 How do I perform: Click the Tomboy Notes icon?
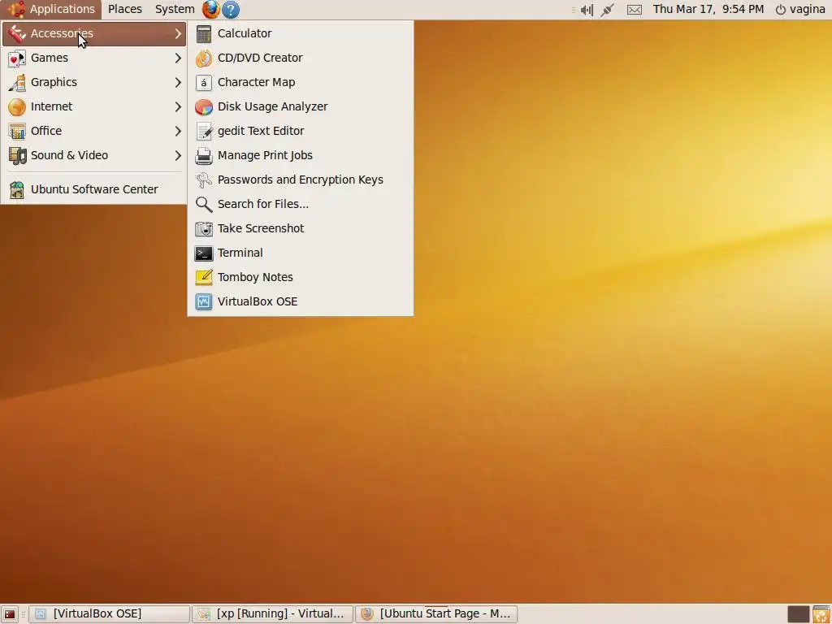204,278
